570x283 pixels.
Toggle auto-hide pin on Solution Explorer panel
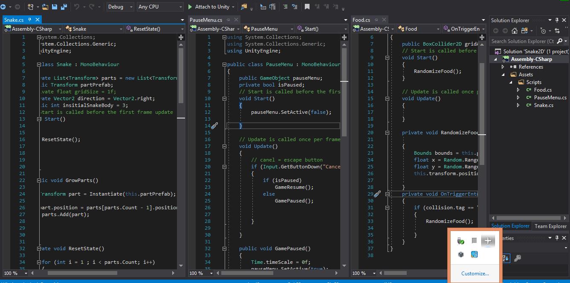click(557, 20)
